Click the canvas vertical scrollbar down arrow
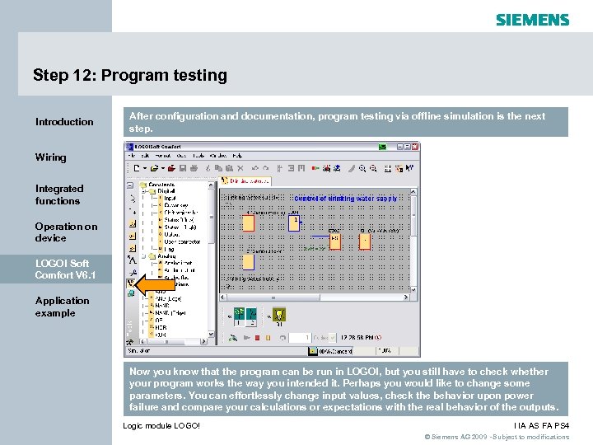Viewport: 593px width, 445px height. click(413, 289)
